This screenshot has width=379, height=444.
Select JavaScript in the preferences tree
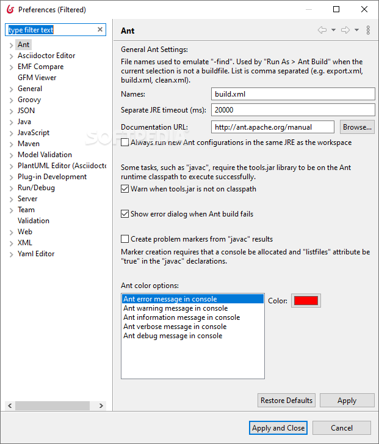click(34, 133)
